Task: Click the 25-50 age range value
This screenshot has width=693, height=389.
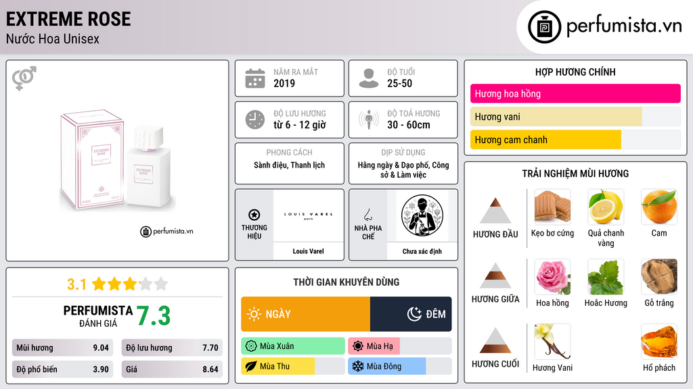Action: [399, 83]
